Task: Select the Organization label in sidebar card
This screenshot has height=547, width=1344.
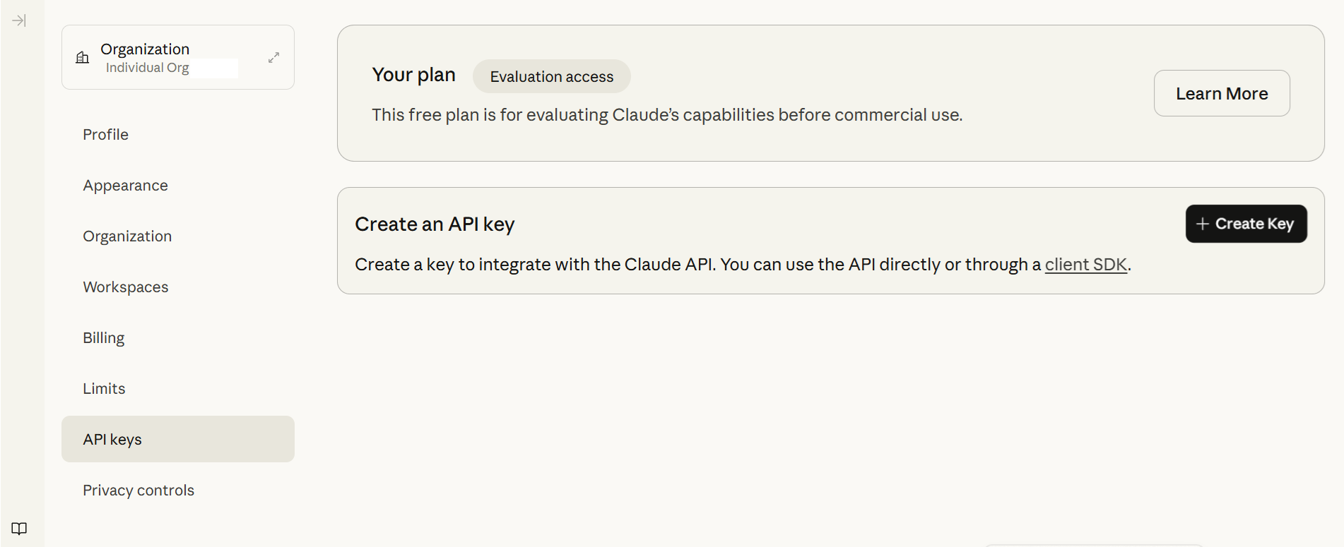Action: (x=145, y=48)
